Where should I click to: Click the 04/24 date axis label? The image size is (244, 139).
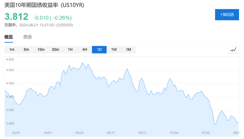pyautogui.click(x=79, y=133)
